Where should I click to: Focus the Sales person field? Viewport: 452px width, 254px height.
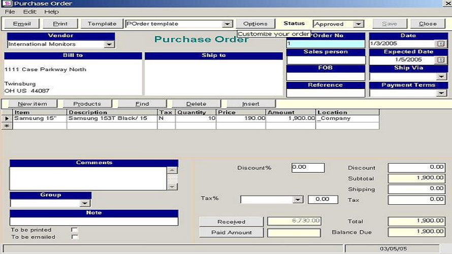(326, 60)
